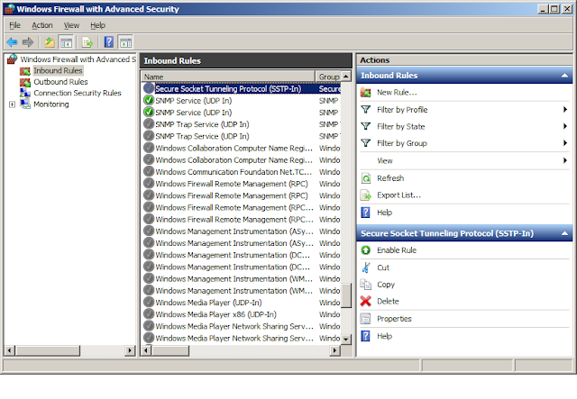
Task: Click the Forward arrow toolbar icon
Action: pos(28,42)
